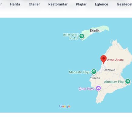Screen dimensions: 132x132
Task: Select the Çınar Koyu camera marker icon
Action: coord(98,89)
